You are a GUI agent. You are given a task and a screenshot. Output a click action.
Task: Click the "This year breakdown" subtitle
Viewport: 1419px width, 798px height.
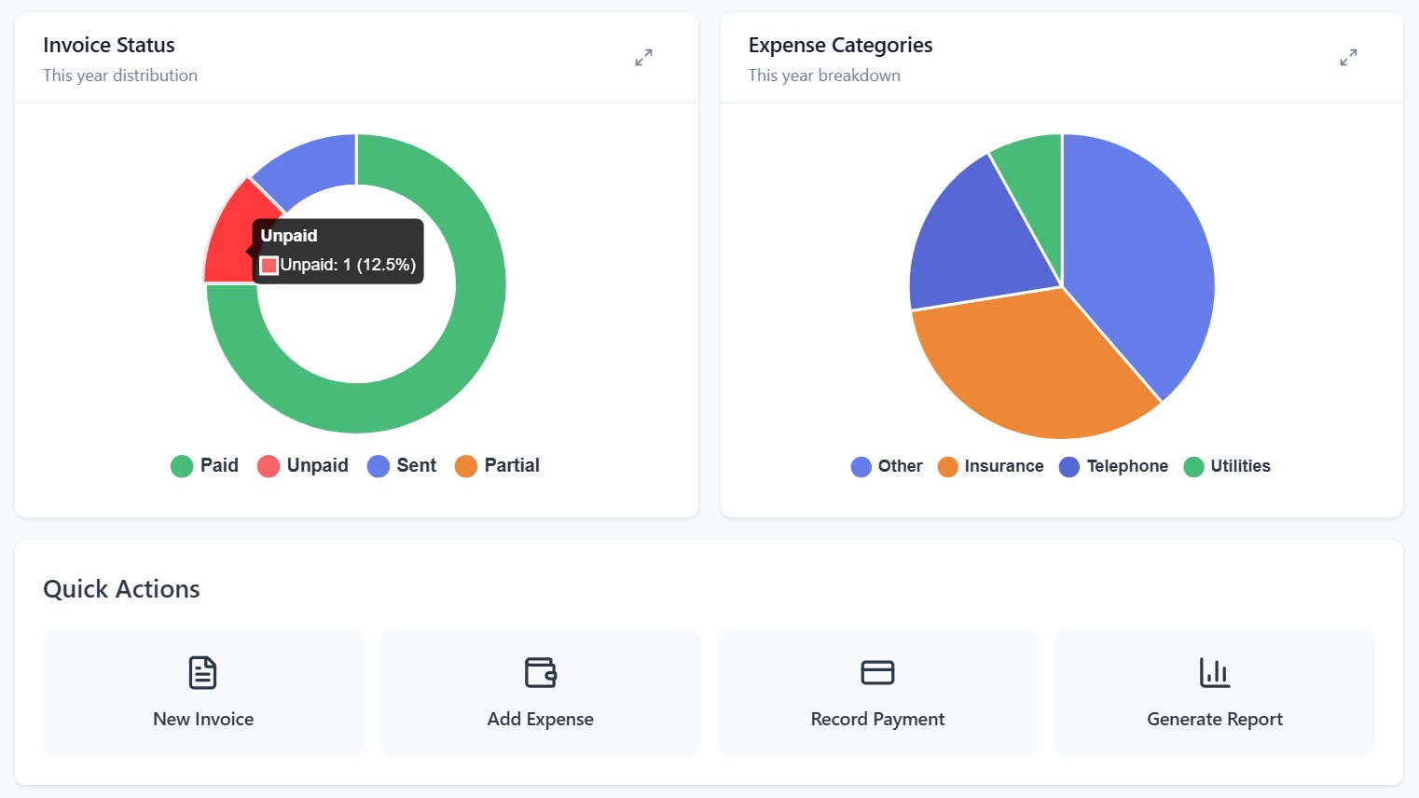click(824, 76)
